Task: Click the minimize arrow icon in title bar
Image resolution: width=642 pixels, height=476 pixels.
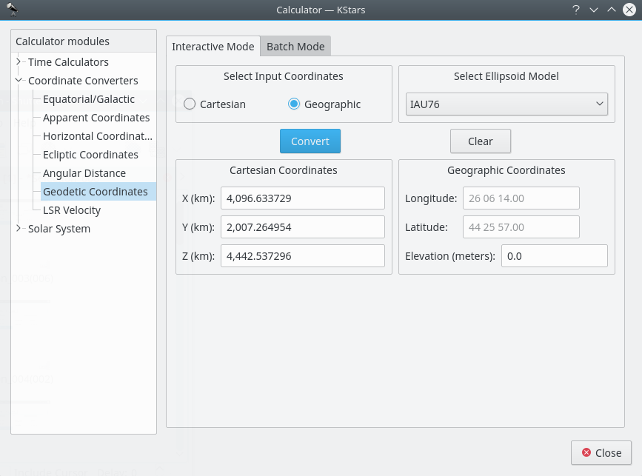Action: point(593,10)
